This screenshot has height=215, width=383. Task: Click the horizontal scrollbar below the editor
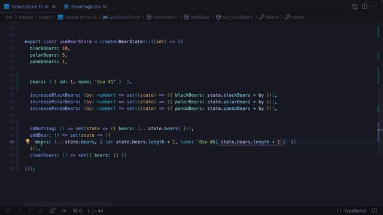tap(68, 204)
